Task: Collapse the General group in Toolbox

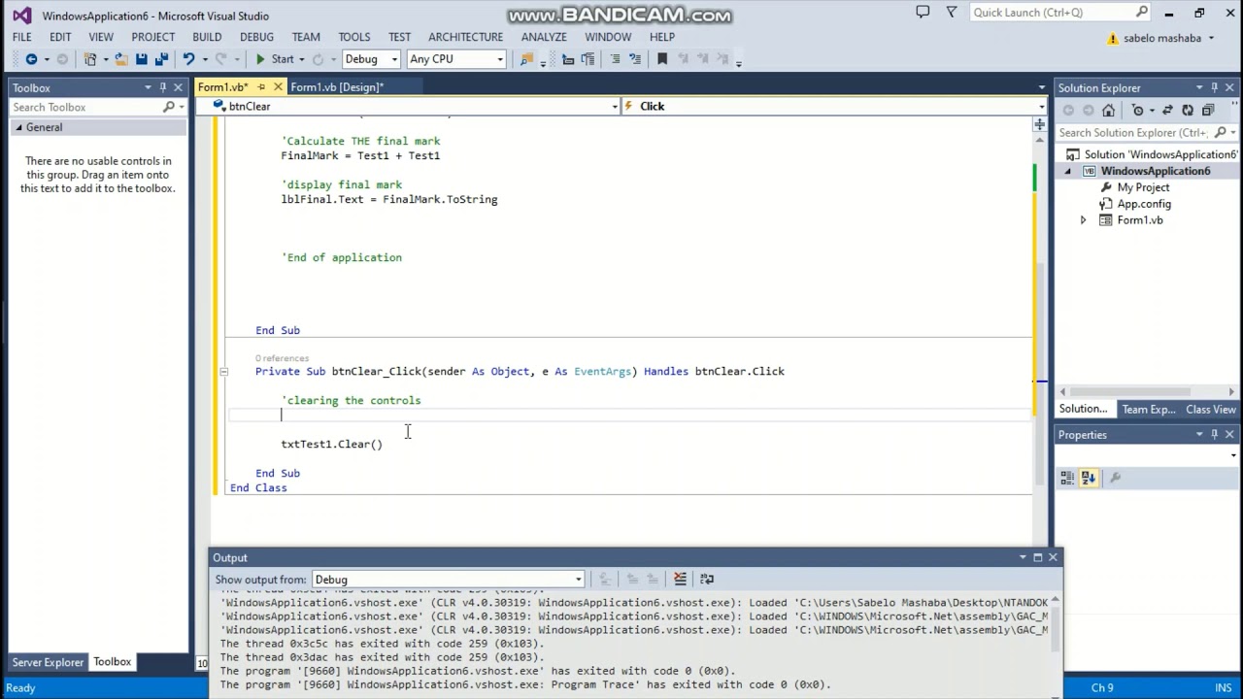Action: pyautogui.click(x=18, y=127)
